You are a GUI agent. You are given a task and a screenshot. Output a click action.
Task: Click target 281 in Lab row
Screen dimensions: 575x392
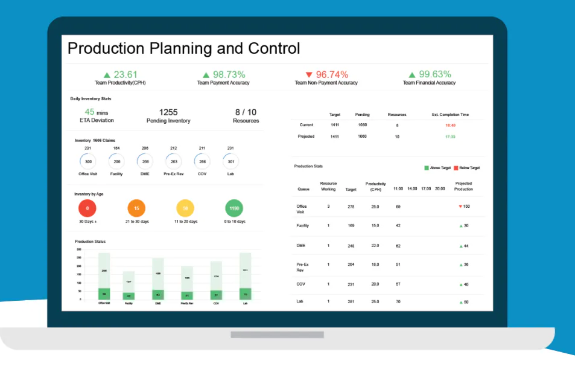(351, 302)
